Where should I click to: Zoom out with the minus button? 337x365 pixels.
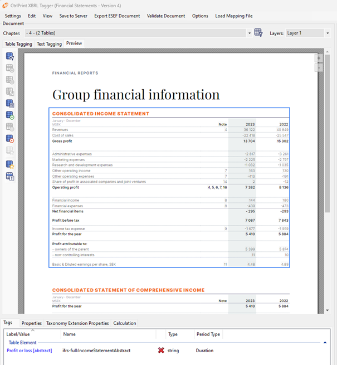coord(319,68)
